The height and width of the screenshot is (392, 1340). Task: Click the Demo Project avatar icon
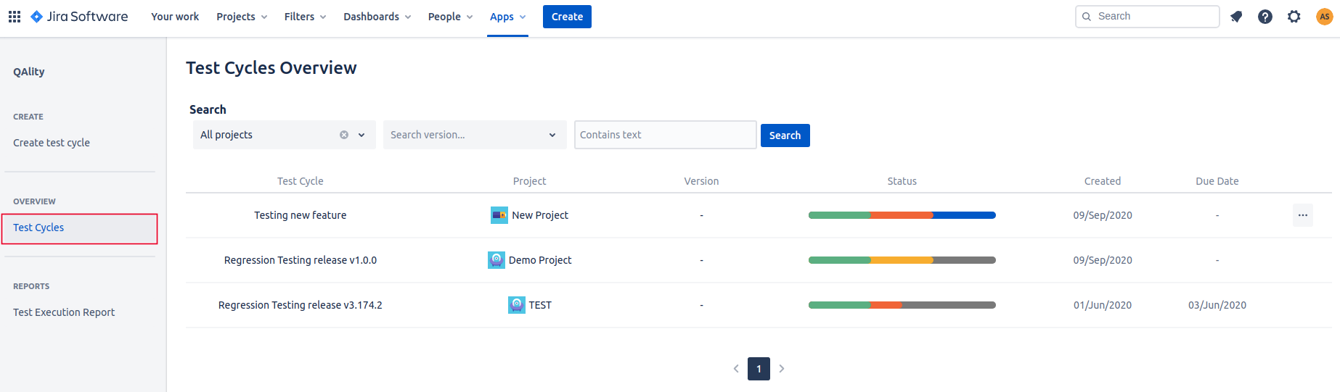coord(497,260)
